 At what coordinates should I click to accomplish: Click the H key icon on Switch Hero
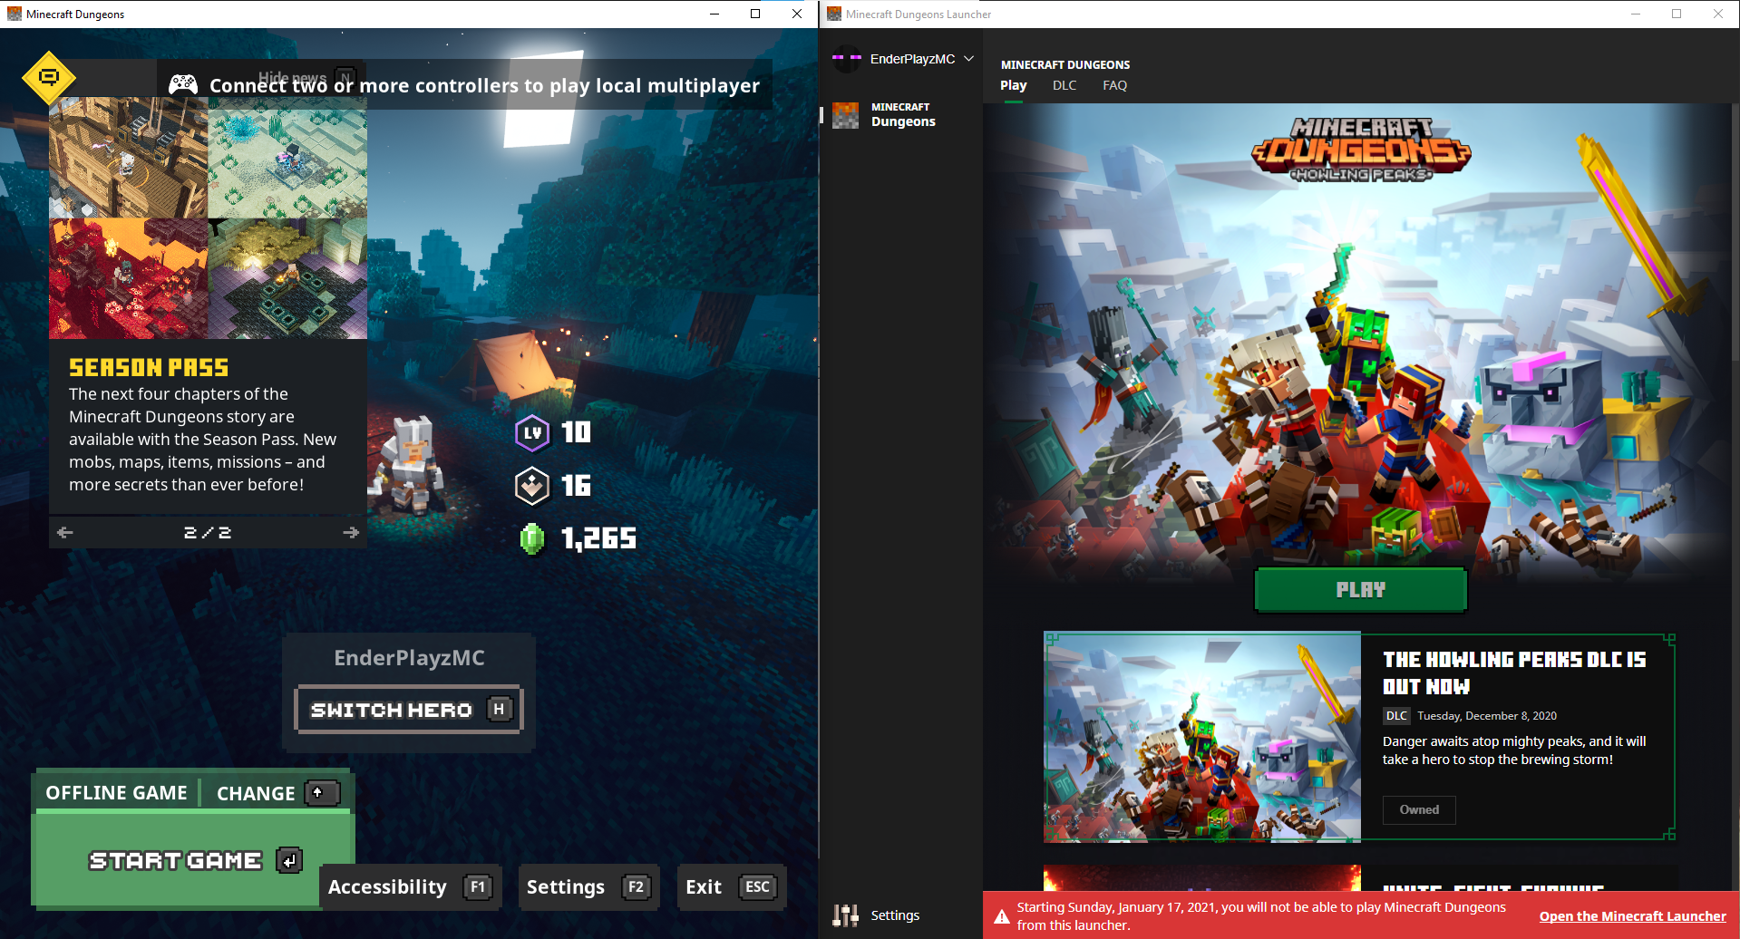pyautogui.click(x=499, y=709)
